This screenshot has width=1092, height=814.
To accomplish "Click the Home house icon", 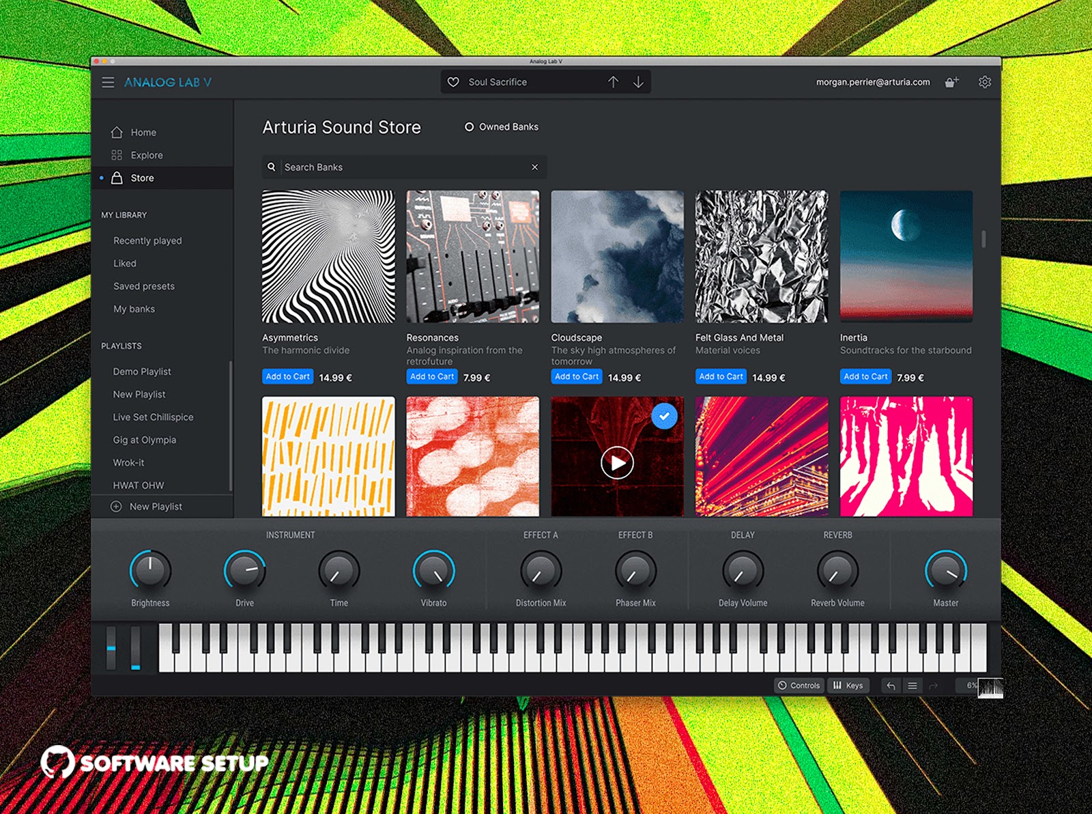I will 117,132.
